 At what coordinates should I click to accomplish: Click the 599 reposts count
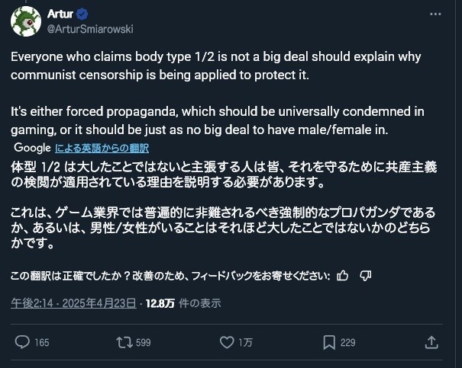point(143,343)
